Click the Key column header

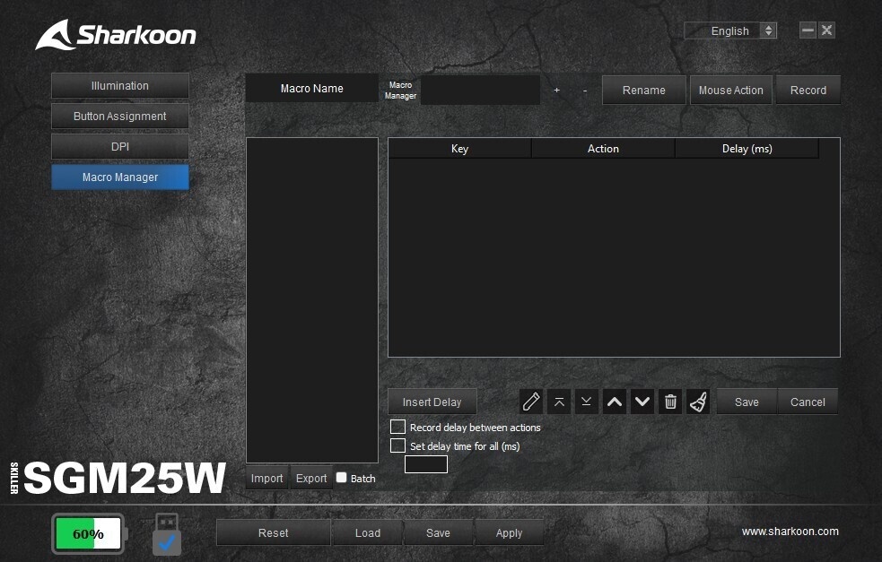tap(459, 149)
